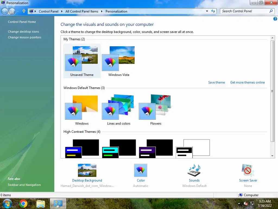278x209 pixels.
Task: Click the Up one level arrow
Action: coord(24,11)
